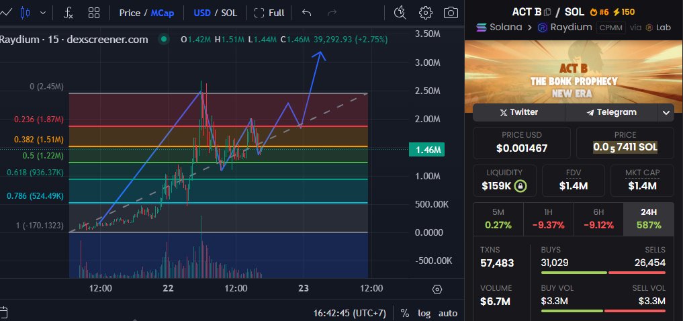This screenshot has width=683, height=321.
Task: Click the SELLS 26,454 value
Action: point(650,263)
